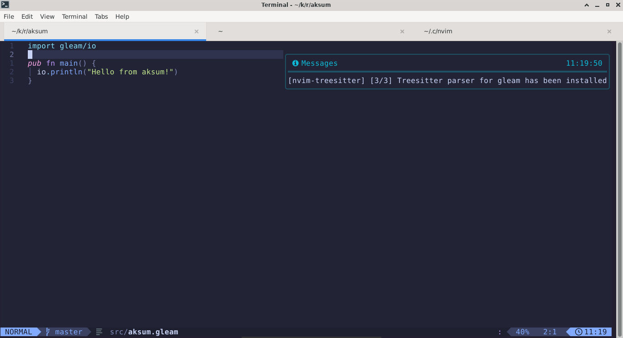
Task: Switch to the ~/.c/nvim tab
Action: click(437, 31)
